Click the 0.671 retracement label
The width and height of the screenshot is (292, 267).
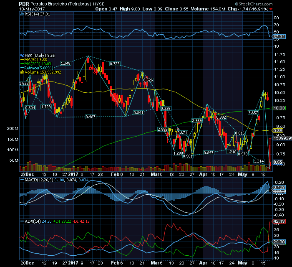click(182, 132)
